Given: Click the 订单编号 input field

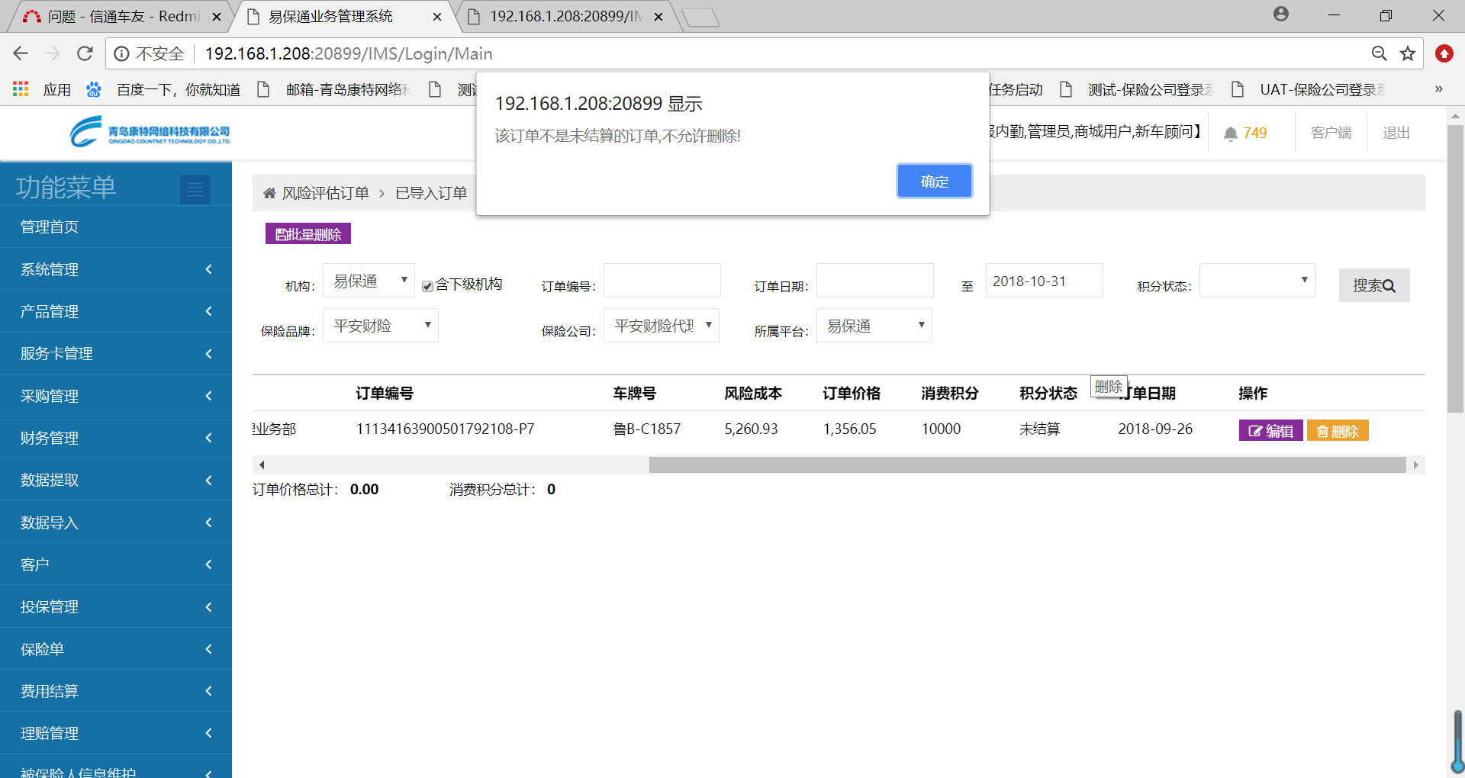Looking at the screenshot, I should point(662,281).
